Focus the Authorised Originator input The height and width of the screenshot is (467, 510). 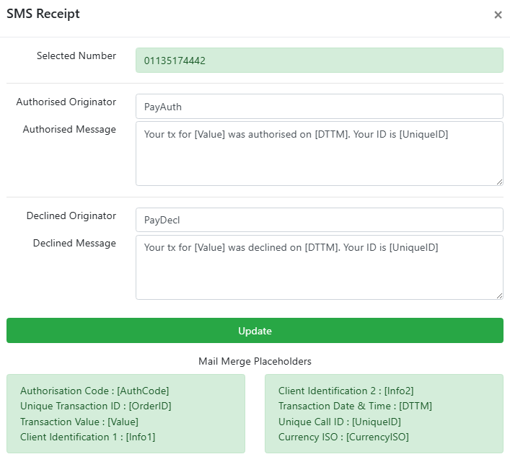click(x=319, y=107)
